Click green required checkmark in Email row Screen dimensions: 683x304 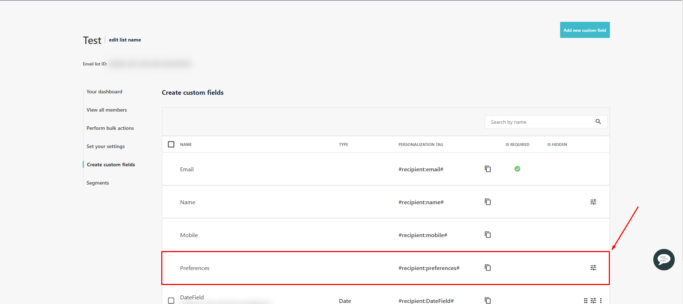(x=517, y=169)
